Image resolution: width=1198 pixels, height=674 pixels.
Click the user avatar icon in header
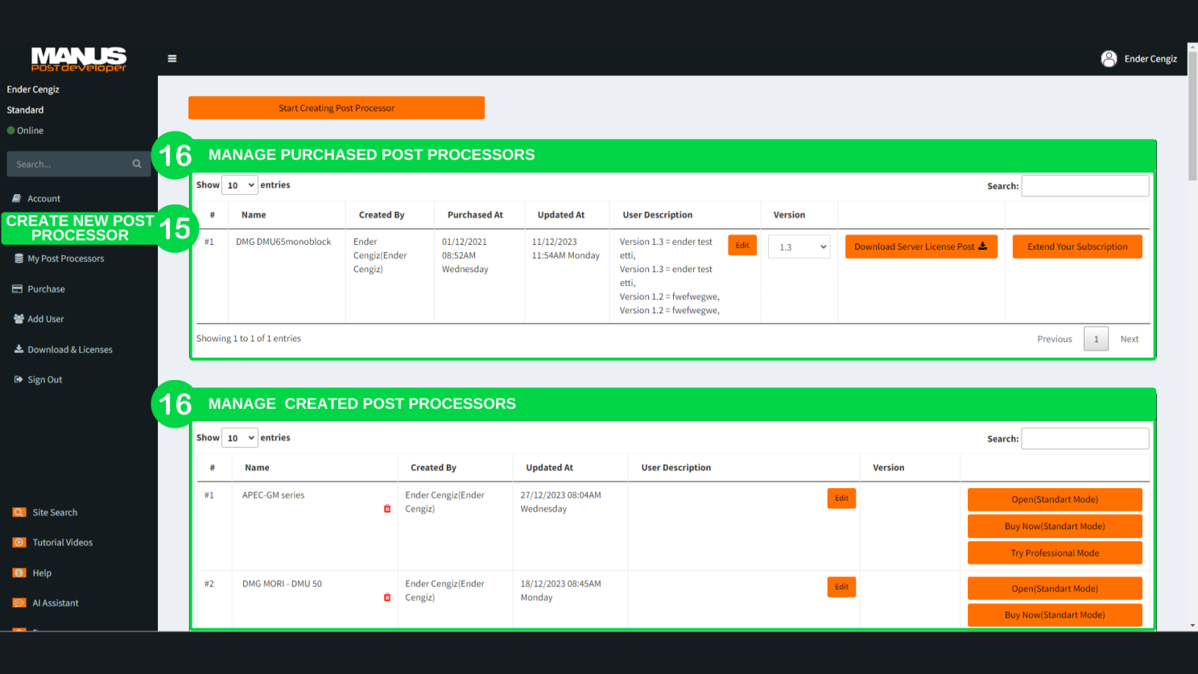(1109, 59)
